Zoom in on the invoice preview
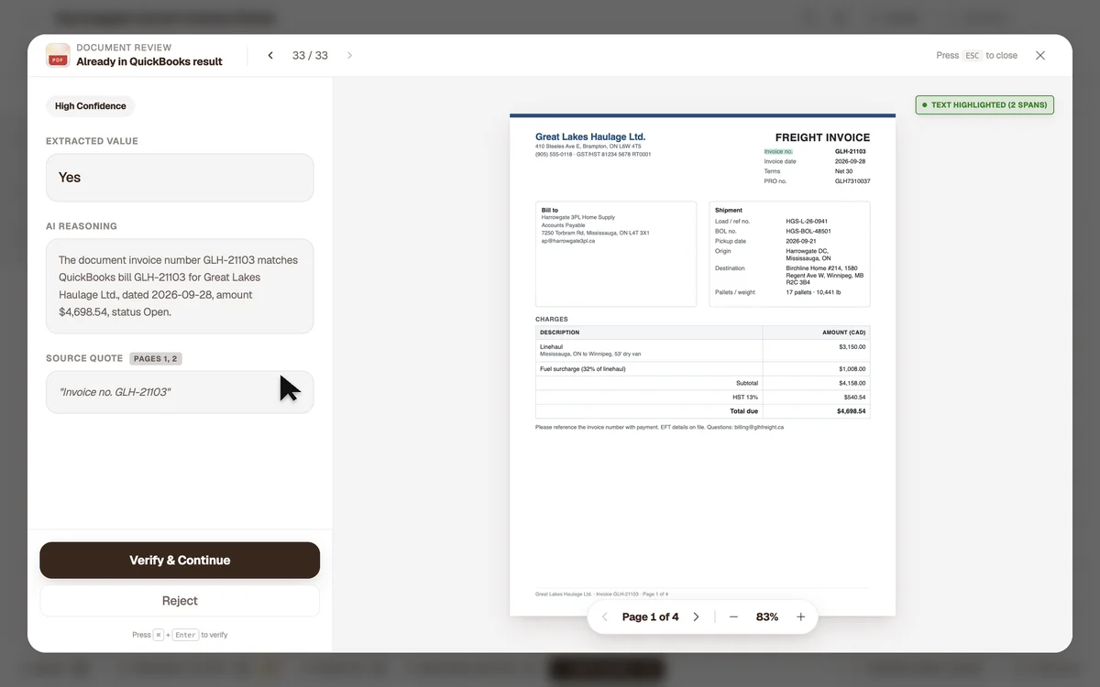This screenshot has height=687, width=1100. 800,617
